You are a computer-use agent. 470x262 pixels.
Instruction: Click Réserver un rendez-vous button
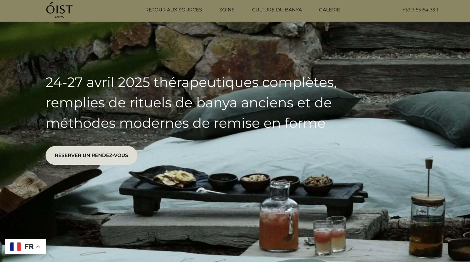(x=91, y=155)
